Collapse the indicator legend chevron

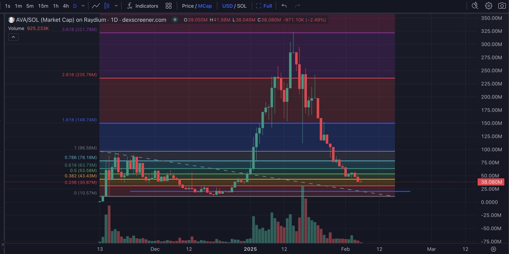pos(13,37)
